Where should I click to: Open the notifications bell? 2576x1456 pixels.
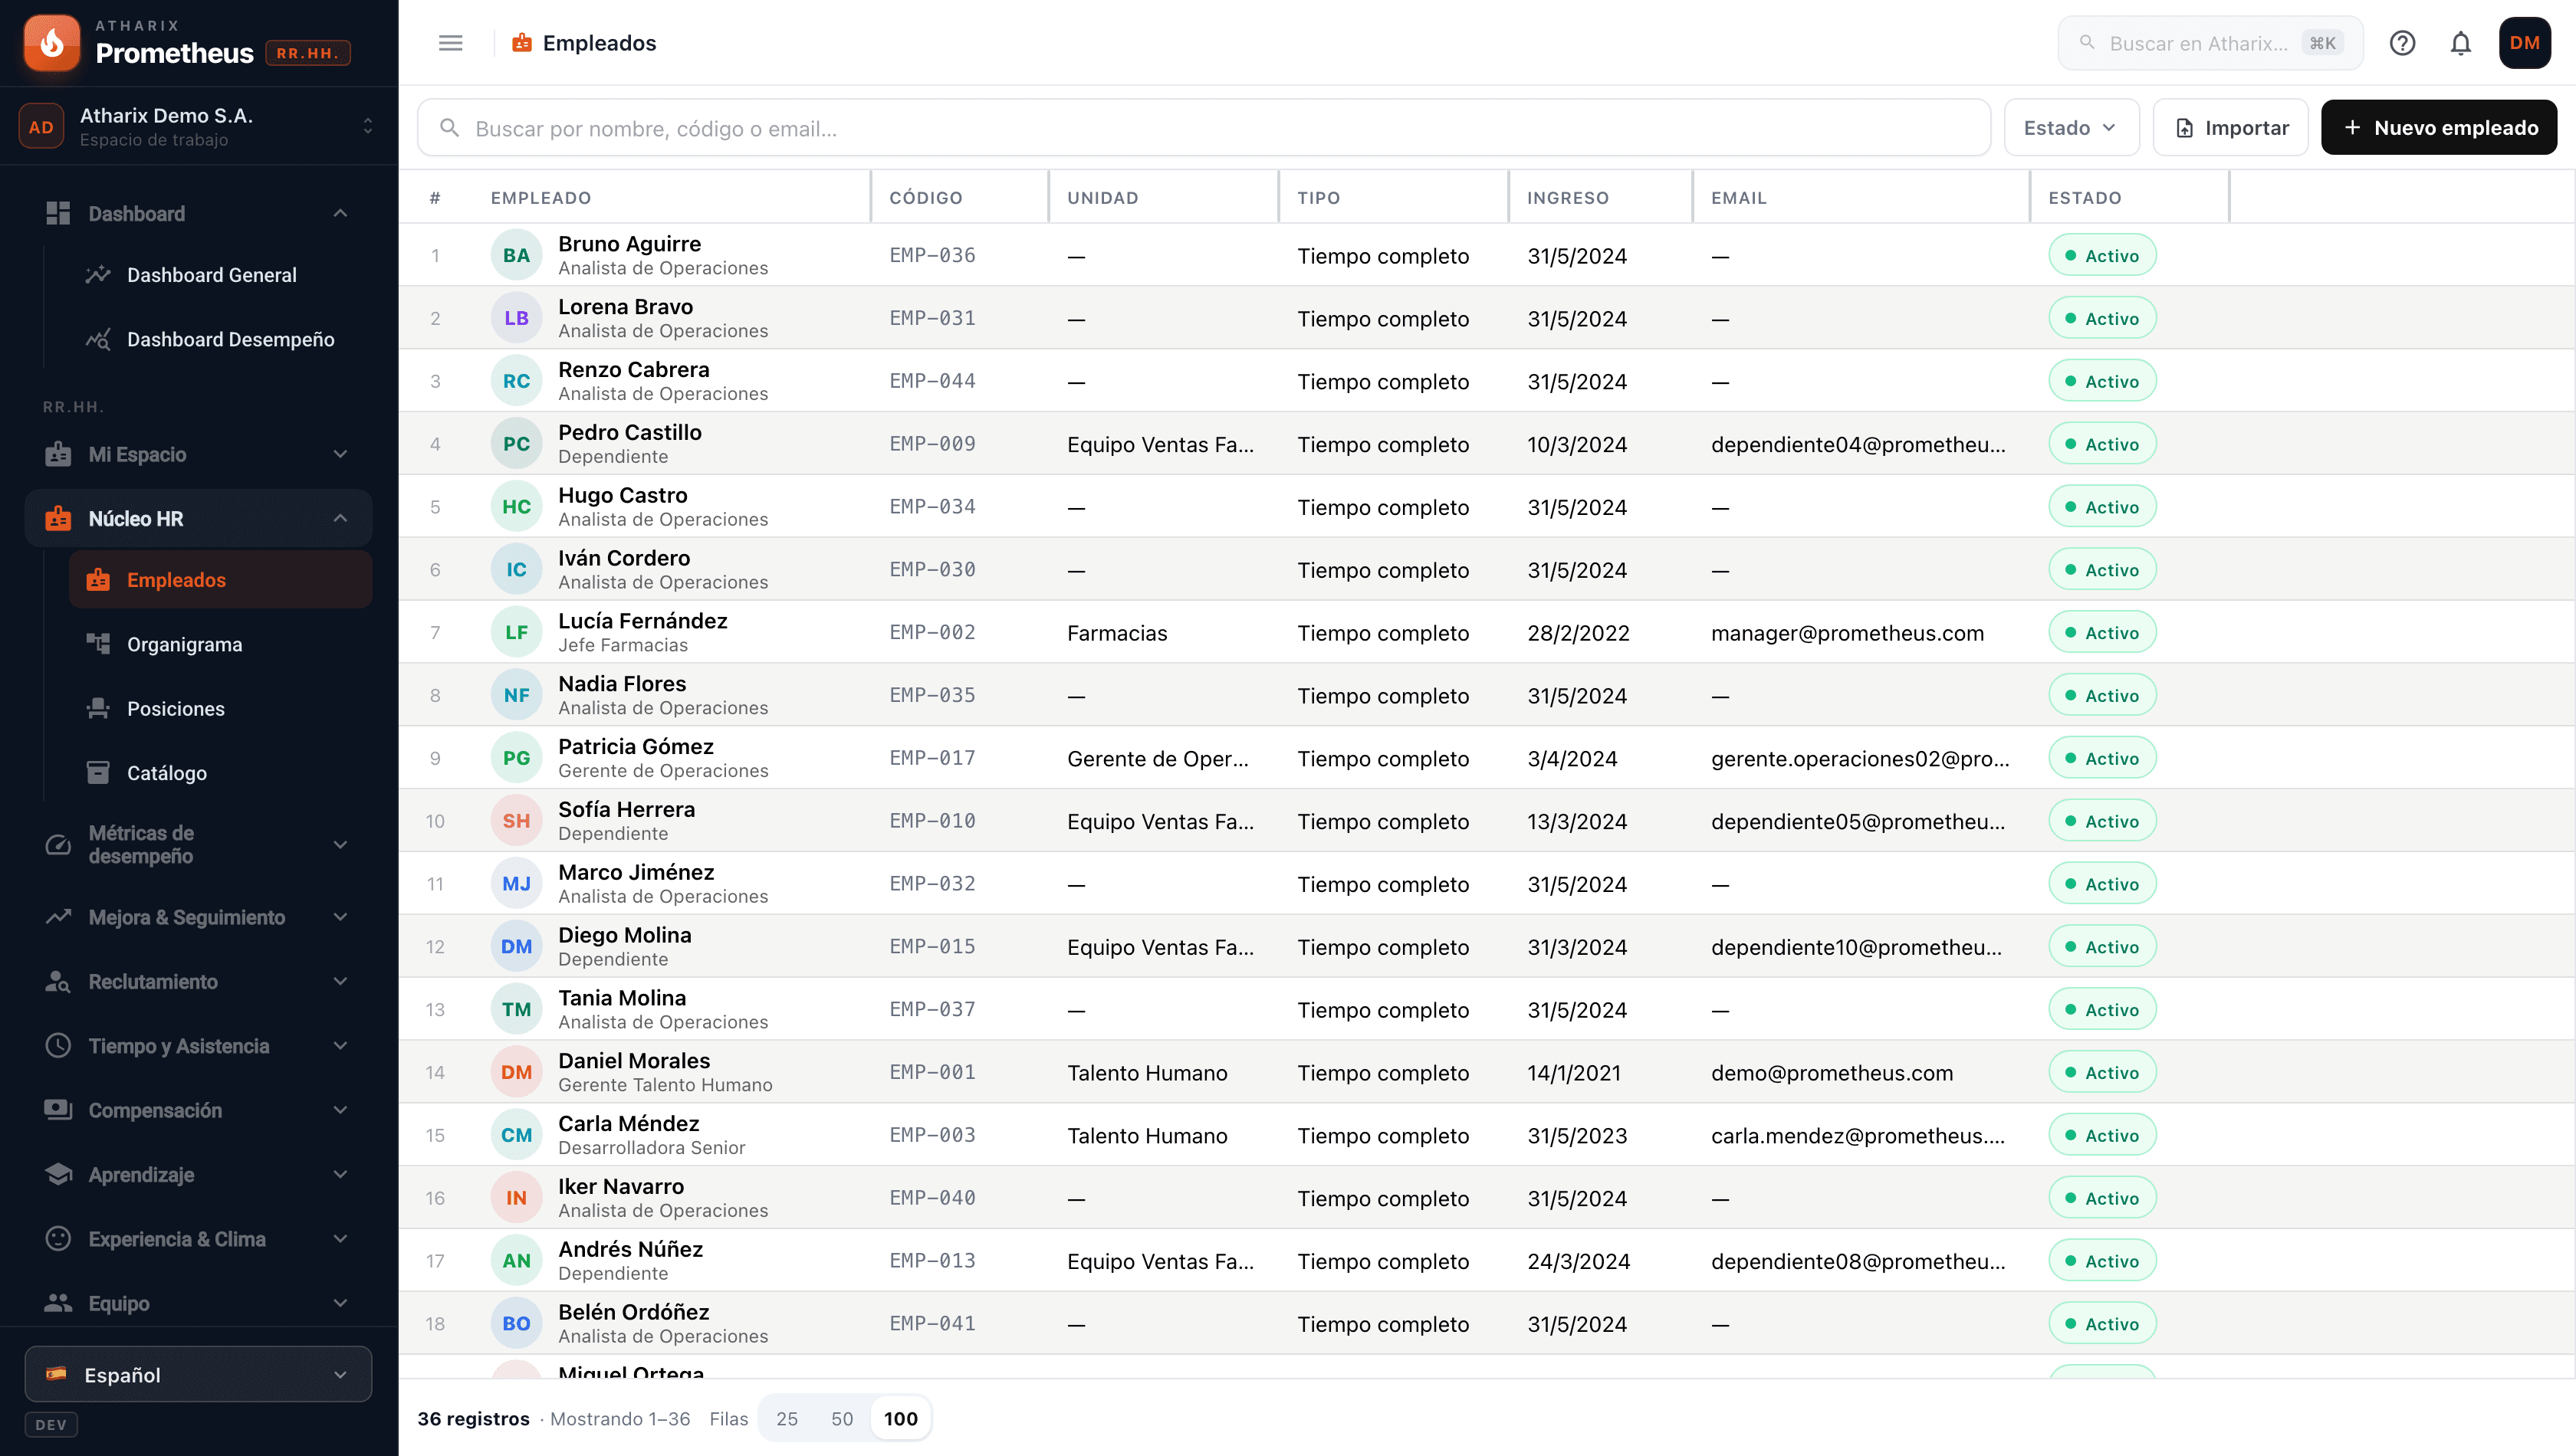2460,43
